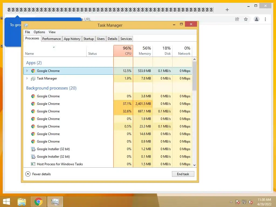Collapse view with Fewer details arrow

pyautogui.click(x=28, y=174)
